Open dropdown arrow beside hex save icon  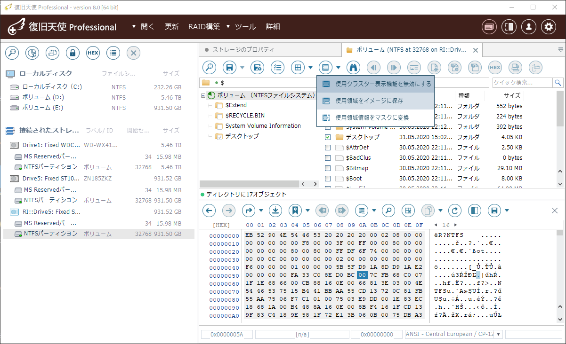pyautogui.click(x=508, y=211)
